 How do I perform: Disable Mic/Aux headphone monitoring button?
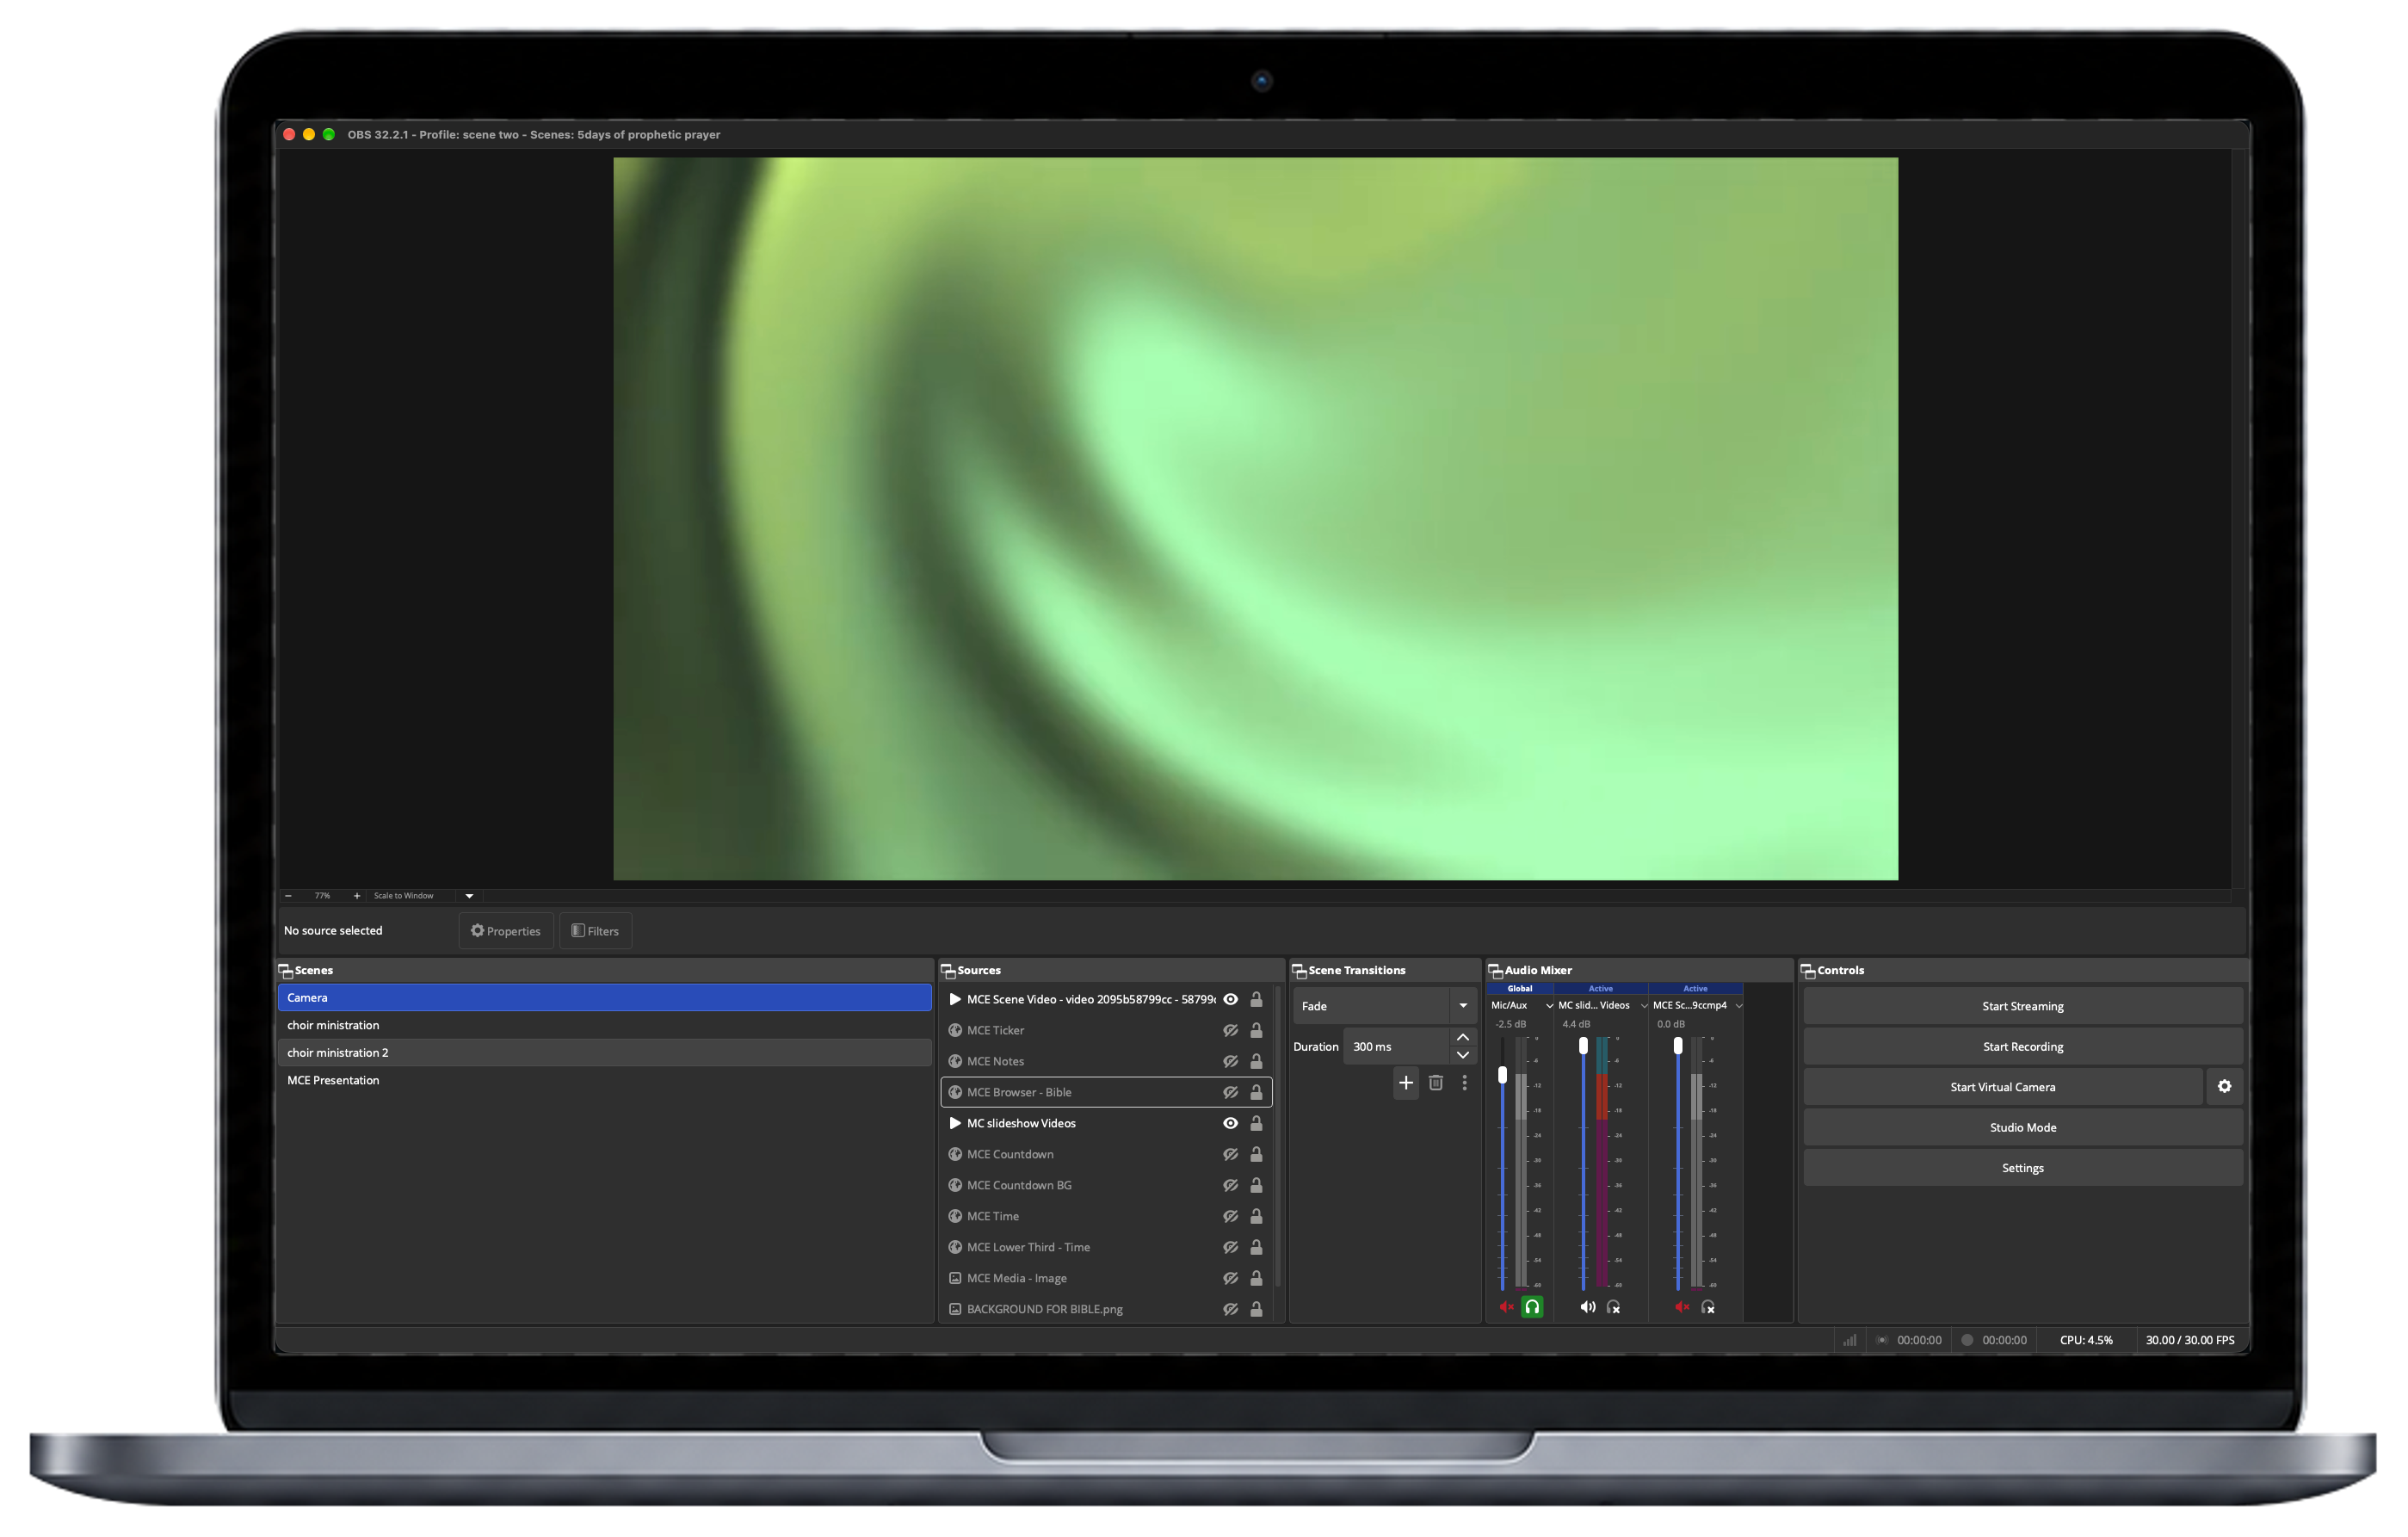1532,1307
